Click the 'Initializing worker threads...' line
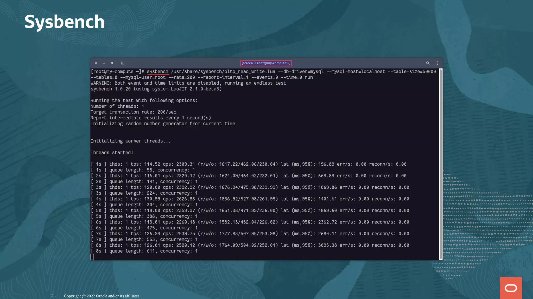 (130, 141)
